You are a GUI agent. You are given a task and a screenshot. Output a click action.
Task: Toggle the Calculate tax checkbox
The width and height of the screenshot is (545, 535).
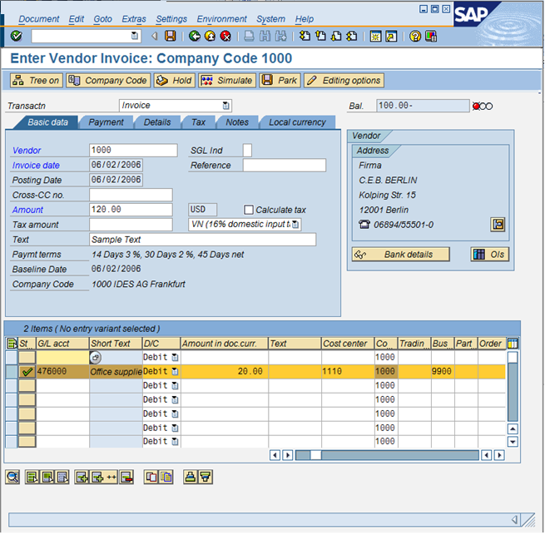pos(248,211)
